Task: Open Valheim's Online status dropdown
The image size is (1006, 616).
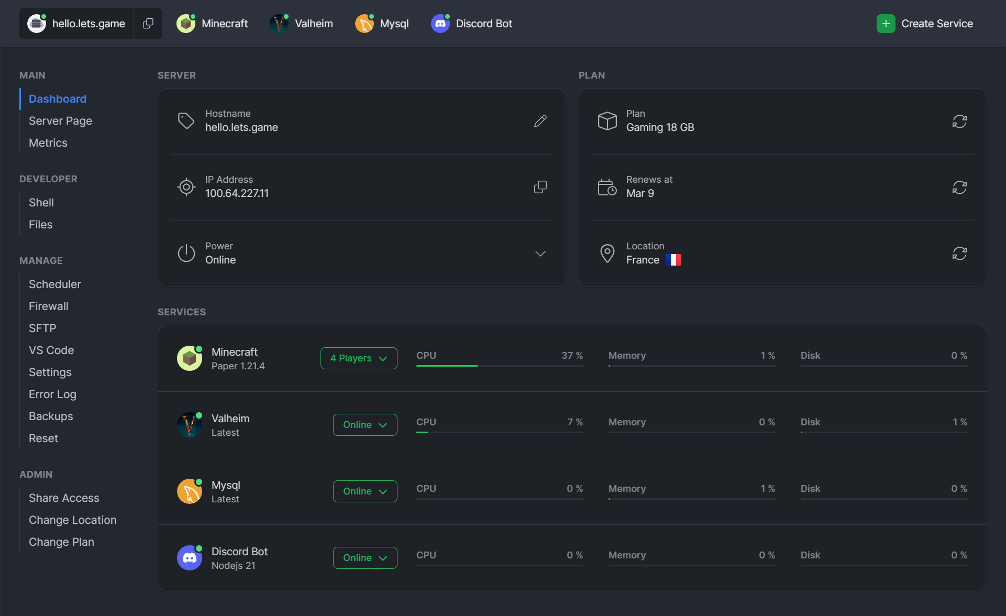Action: click(365, 425)
